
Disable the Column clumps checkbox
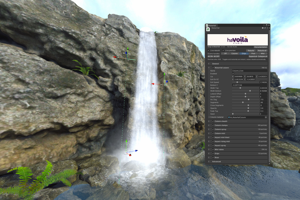point(213,125)
